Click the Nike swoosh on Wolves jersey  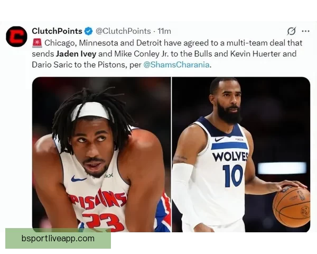(219, 139)
